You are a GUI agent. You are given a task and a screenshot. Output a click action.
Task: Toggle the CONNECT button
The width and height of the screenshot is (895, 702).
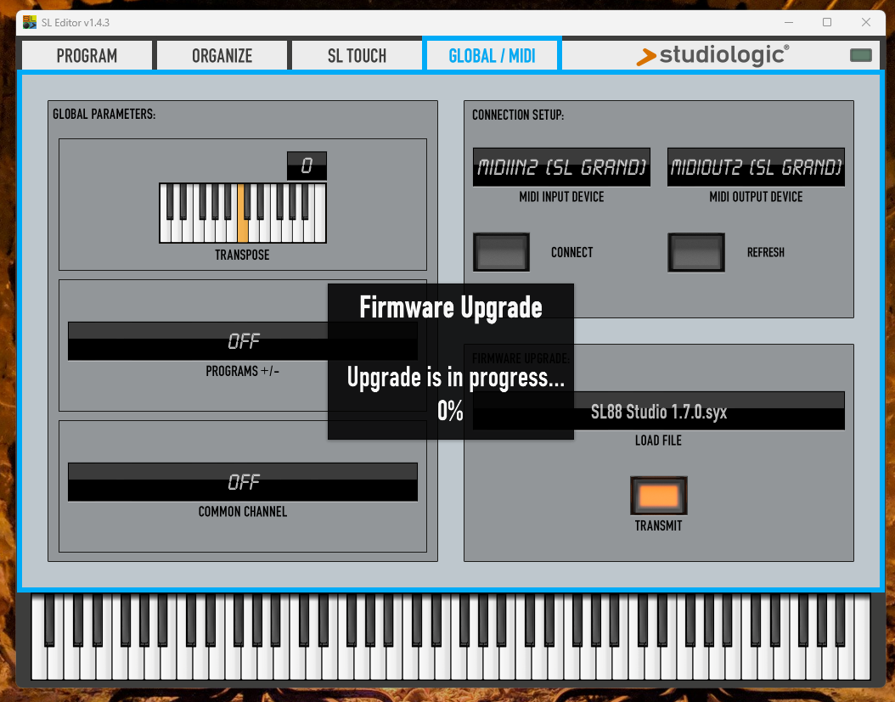501,252
